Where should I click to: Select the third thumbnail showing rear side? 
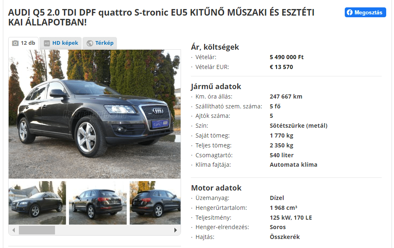(155, 203)
